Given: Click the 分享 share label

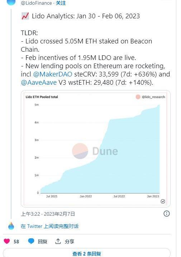Looking at the screenshot, I should 70,241.
